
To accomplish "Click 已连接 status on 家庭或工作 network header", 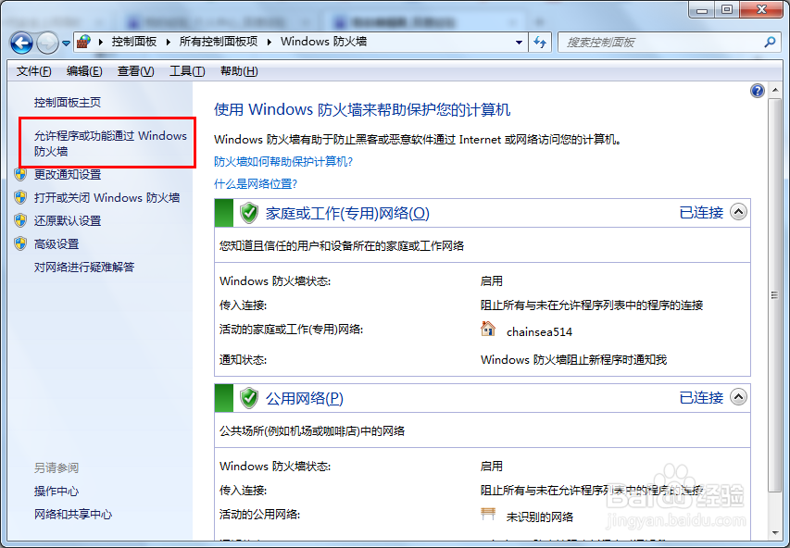I will 701,213.
